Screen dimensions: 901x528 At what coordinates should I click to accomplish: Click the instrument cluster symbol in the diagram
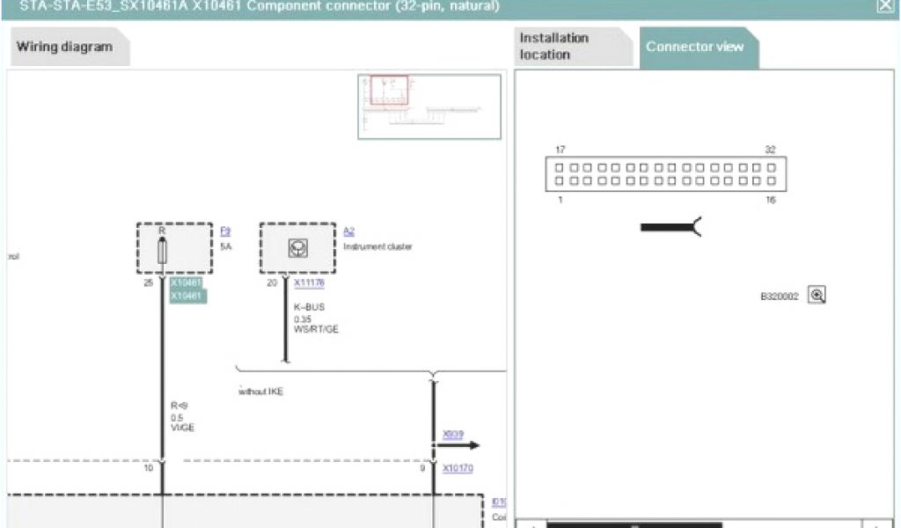click(297, 249)
